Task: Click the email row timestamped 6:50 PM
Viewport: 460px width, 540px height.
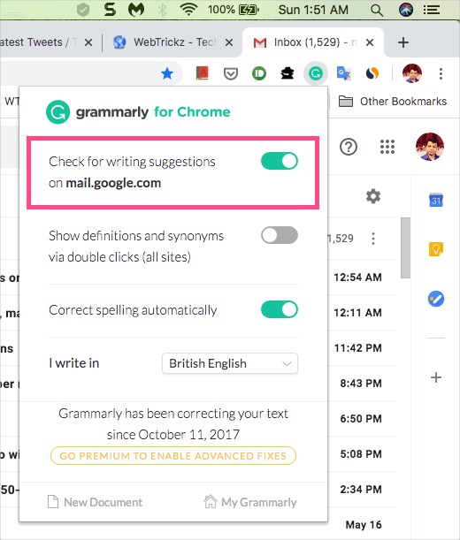Action: 360,419
